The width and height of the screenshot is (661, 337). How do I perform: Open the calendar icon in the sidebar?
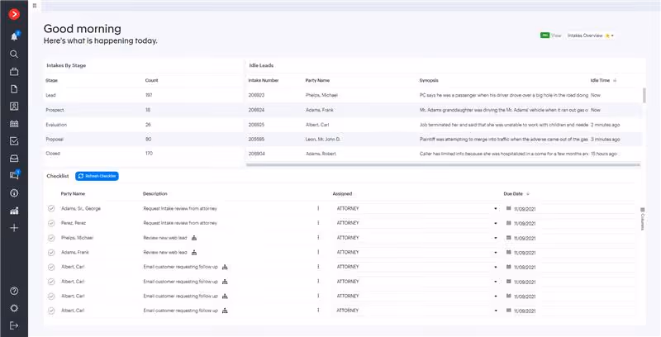pyautogui.click(x=14, y=124)
